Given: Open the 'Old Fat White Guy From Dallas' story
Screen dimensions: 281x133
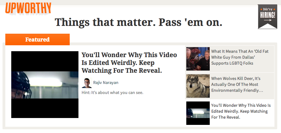Looking at the screenshot, I should [240, 57].
